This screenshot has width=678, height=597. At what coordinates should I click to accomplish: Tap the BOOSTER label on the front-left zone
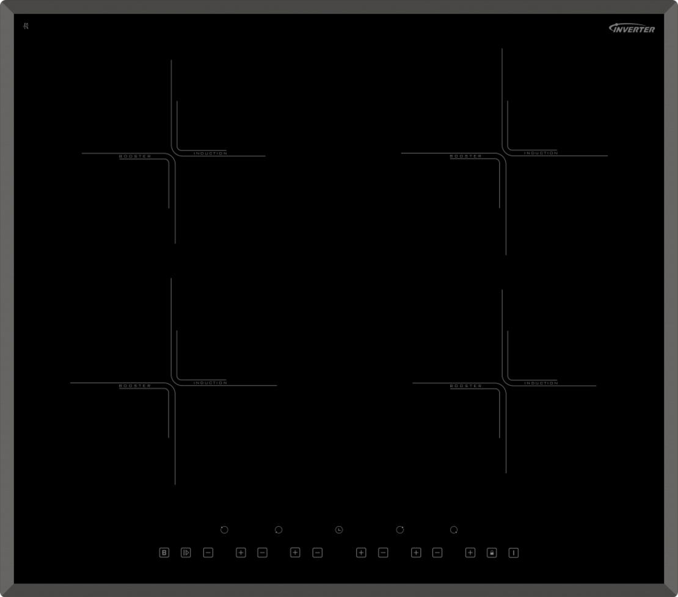pyautogui.click(x=134, y=385)
